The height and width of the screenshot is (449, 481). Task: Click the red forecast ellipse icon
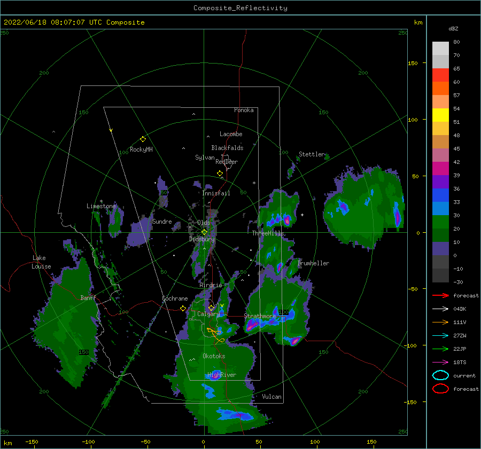pyautogui.click(x=440, y=389)
